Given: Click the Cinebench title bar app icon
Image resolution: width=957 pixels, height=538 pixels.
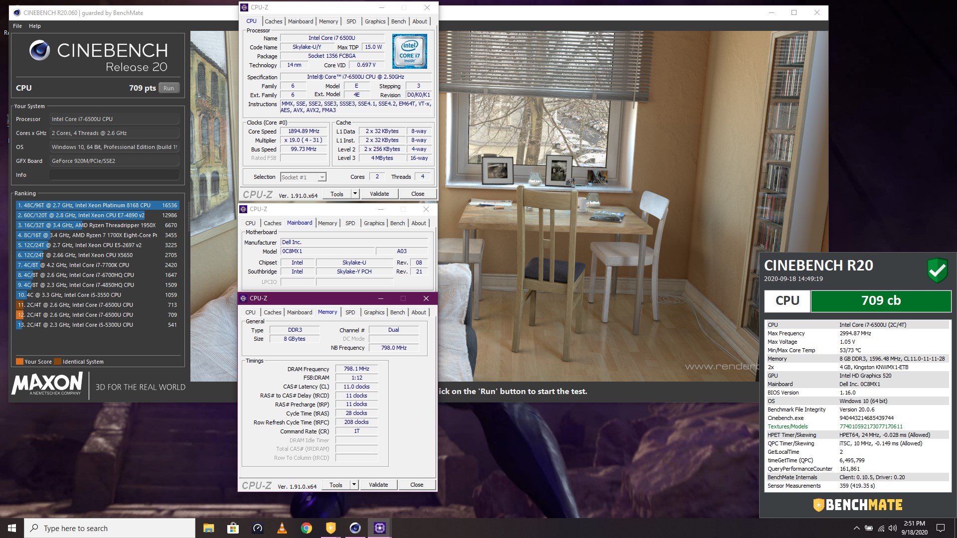Looking at the screenshot, I should (16, 13).
